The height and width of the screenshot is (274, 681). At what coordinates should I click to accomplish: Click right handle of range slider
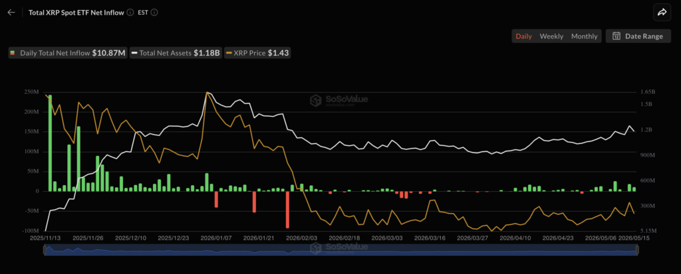coord(637,249)
